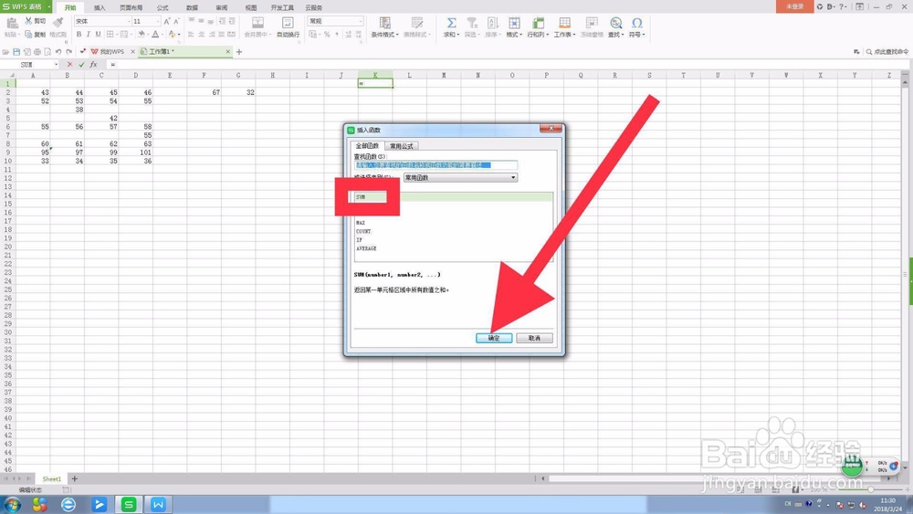Click the font color A icon

pos(155,35)
